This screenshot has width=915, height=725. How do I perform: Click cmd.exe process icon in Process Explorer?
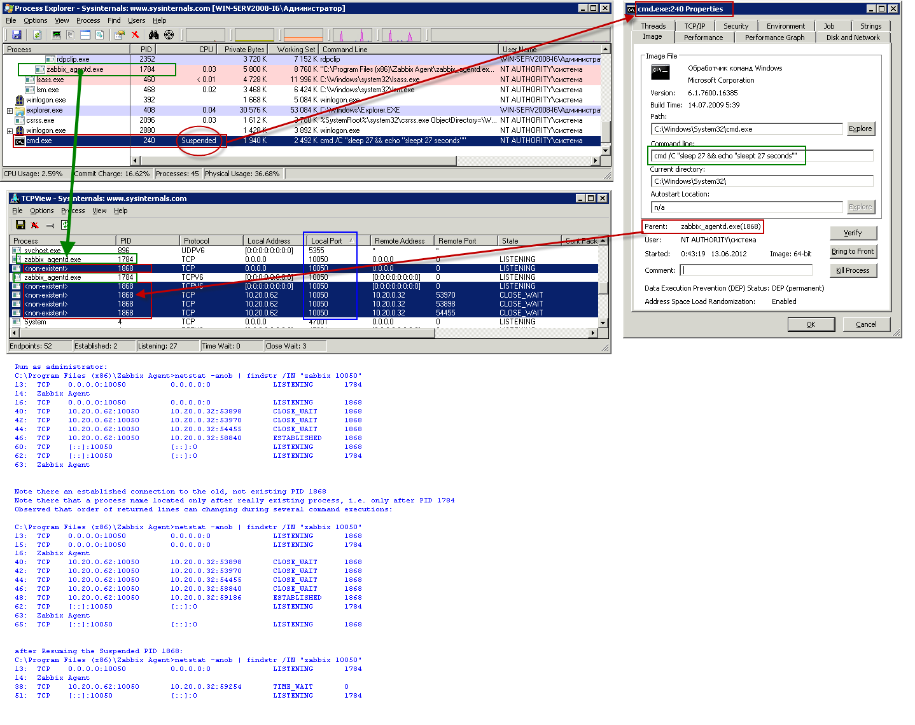(19, 141)
